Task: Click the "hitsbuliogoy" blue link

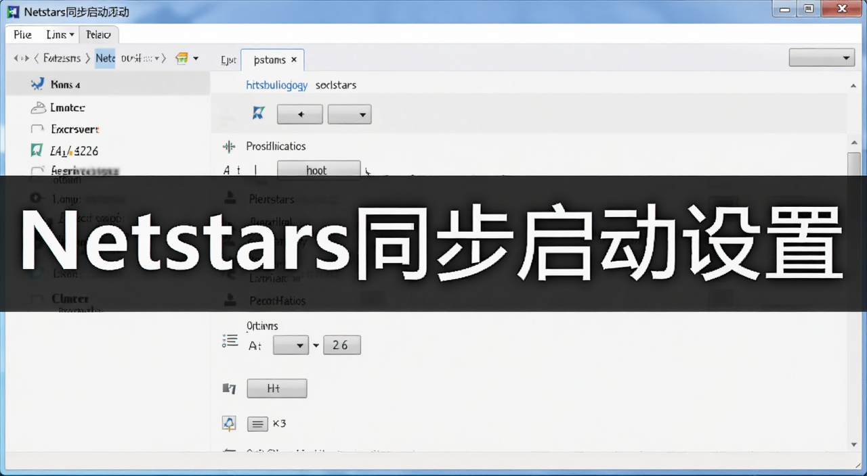Action: point(277,85)
